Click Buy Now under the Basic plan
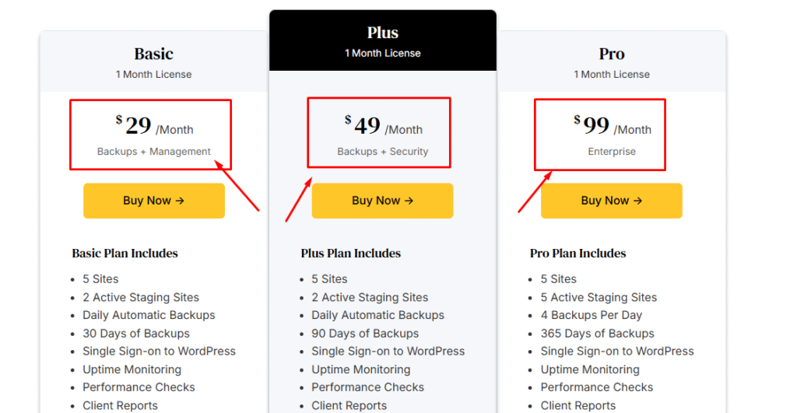Screen dimensions: 797x413 pyautogui.click(x=154, y=201)
